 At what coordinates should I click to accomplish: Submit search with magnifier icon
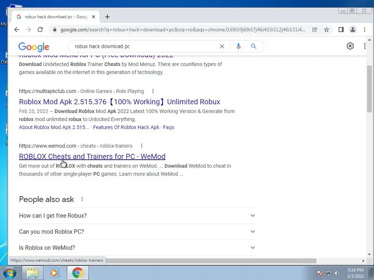pyautogui.click(x=253, y=46)
